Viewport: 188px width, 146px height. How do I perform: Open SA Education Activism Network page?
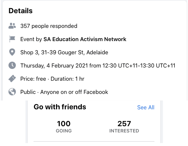[85, 39]
